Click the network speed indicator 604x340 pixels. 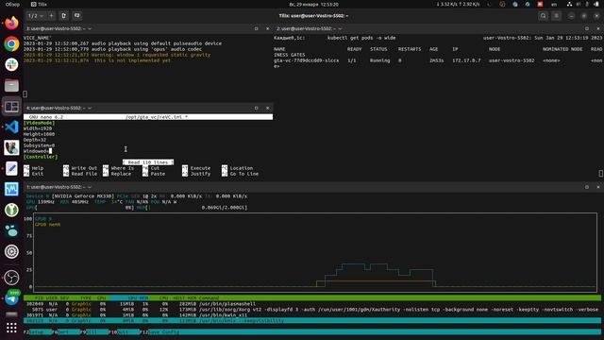(458, 4)
